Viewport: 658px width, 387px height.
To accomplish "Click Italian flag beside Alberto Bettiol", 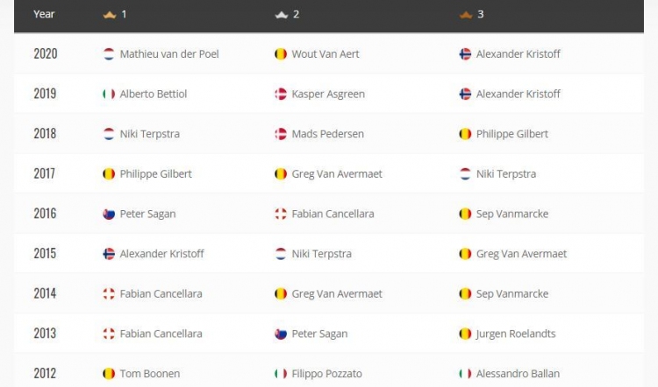I will [109, 94].
